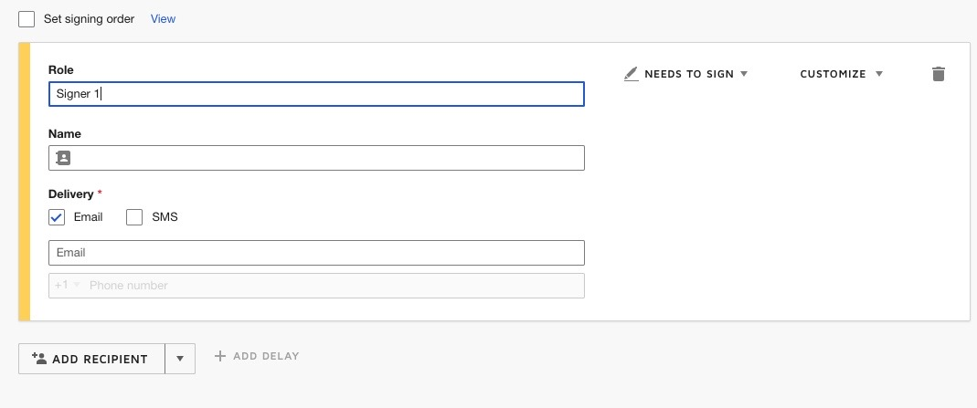Enable the Set signing order checkbox
Viewport: 977px width, 408px height.
coord(27,19)
